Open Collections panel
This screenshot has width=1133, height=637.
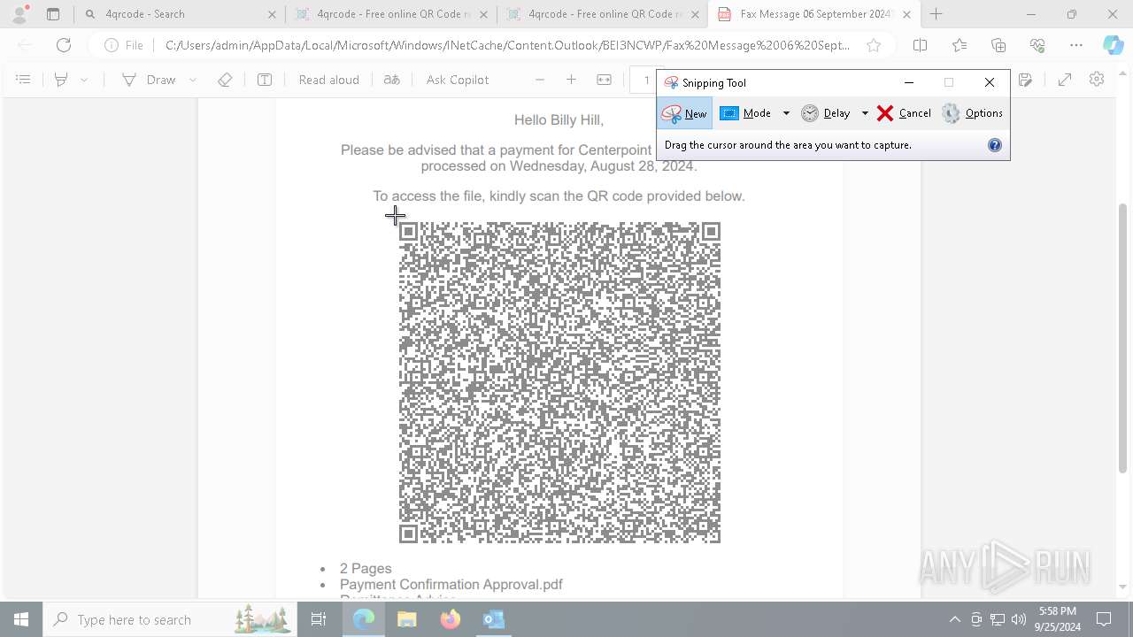(x=998, y=45)
